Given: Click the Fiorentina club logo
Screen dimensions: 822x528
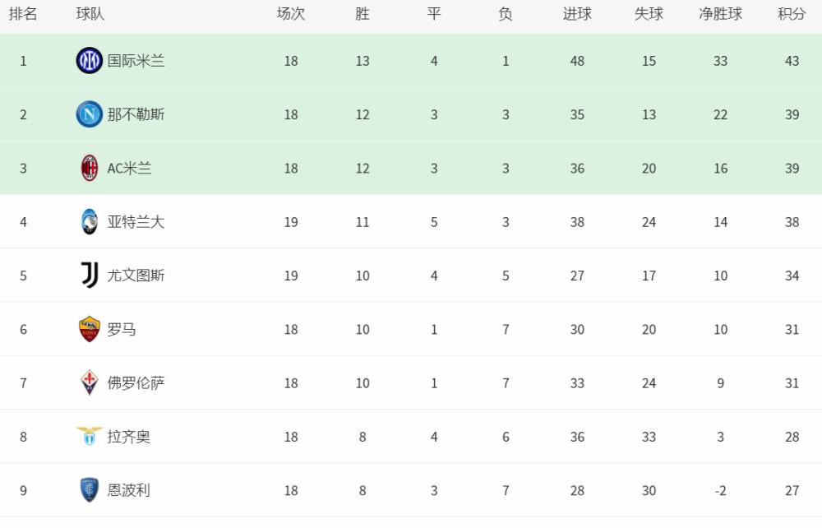Looking at the screenshot, I should [89, 382].
